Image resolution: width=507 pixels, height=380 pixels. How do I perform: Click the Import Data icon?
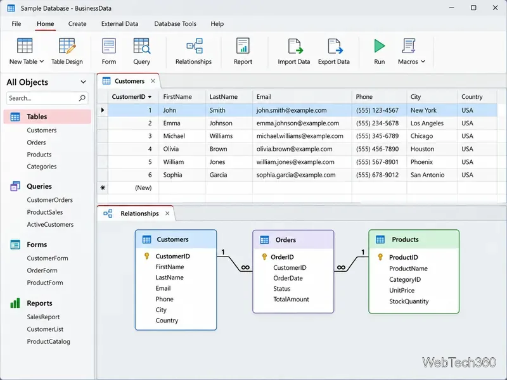[295, 46]
